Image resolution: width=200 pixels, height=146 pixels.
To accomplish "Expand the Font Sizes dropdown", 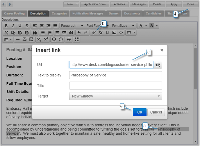I will coord(123,26).
